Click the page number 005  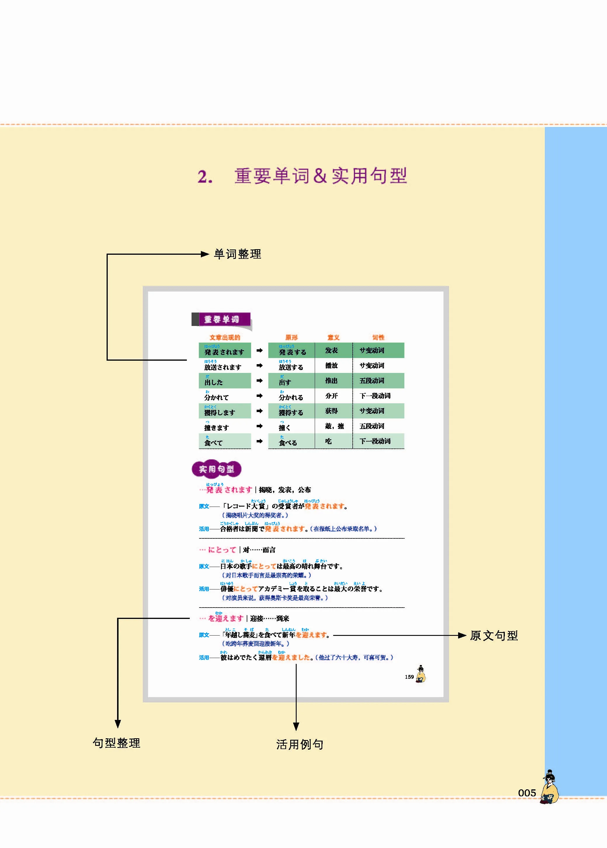pos(527,793)
